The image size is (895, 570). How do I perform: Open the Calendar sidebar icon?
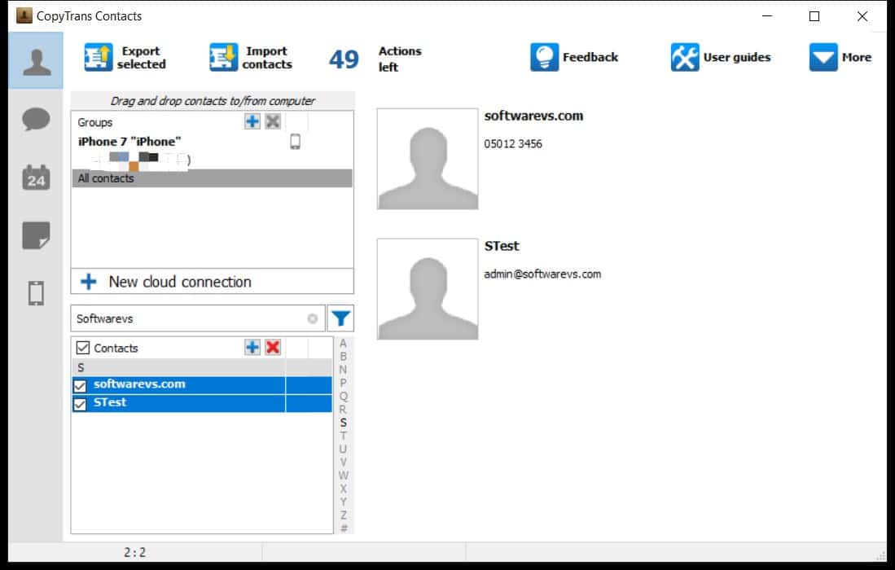pyautogui.click(x=36, y=178)
